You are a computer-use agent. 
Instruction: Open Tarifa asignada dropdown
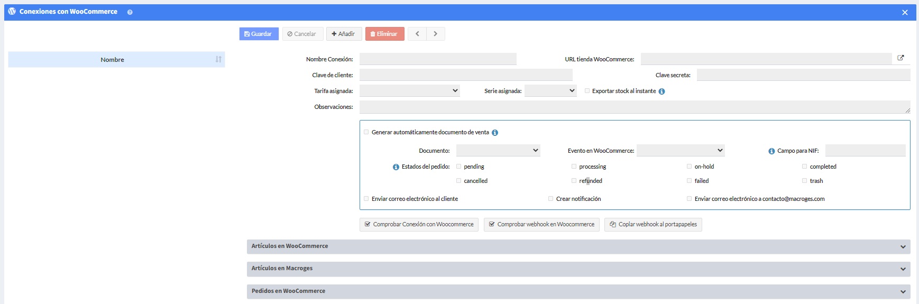(x=410, y=91)
